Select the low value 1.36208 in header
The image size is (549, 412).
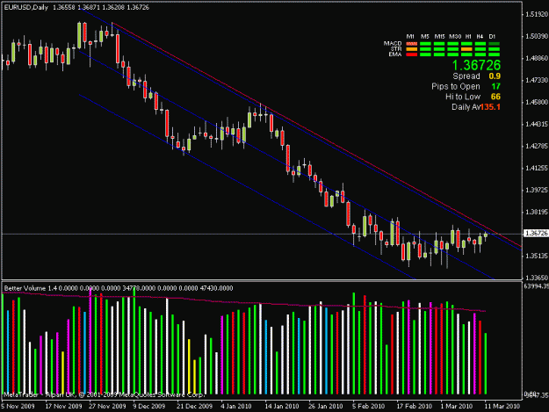(112, 7)
